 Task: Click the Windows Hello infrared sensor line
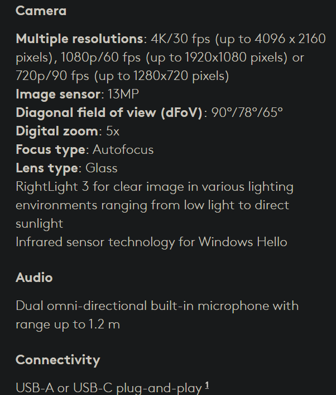[151, 242]
